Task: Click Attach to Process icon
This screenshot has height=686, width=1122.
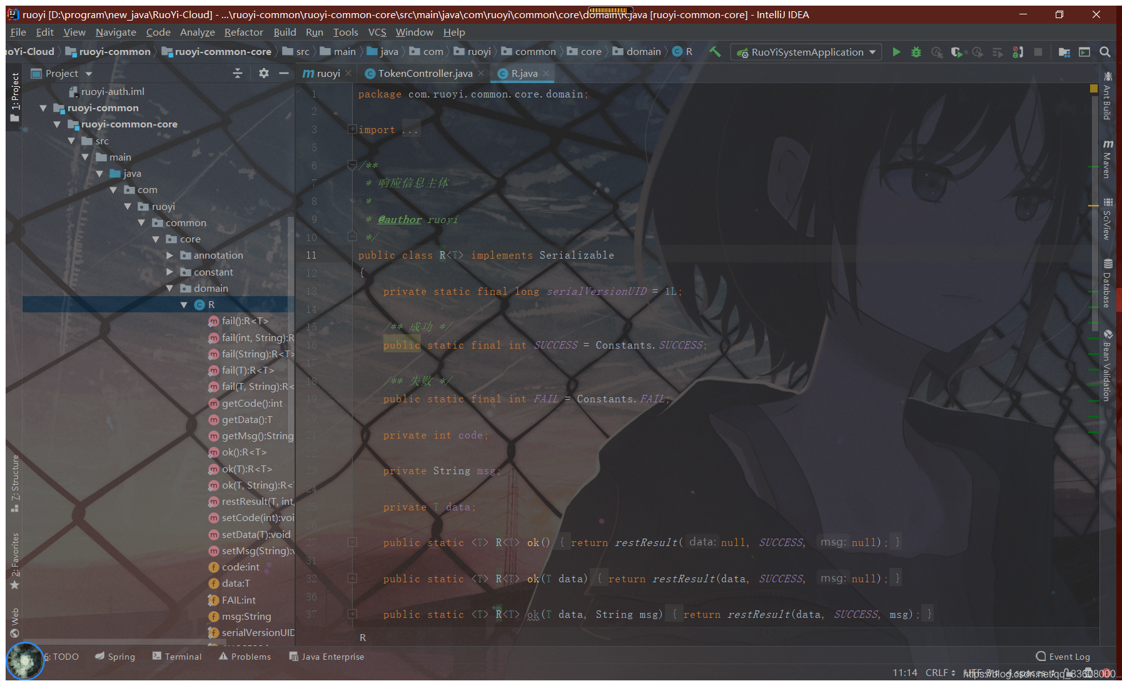Action: click(x=1018, y=52)
